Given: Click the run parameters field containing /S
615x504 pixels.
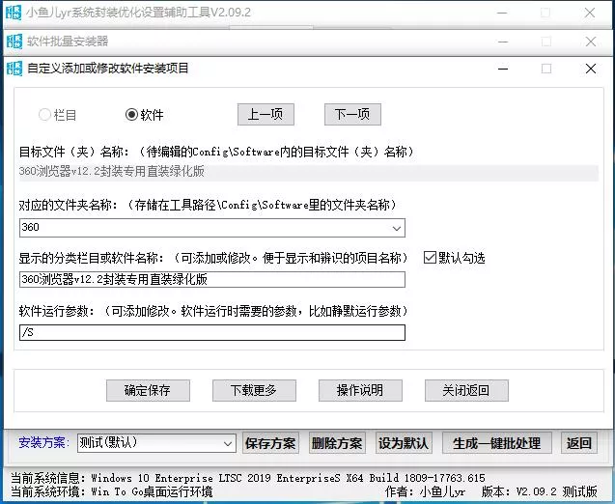Looking at the screenshot, I should point(211,332).
